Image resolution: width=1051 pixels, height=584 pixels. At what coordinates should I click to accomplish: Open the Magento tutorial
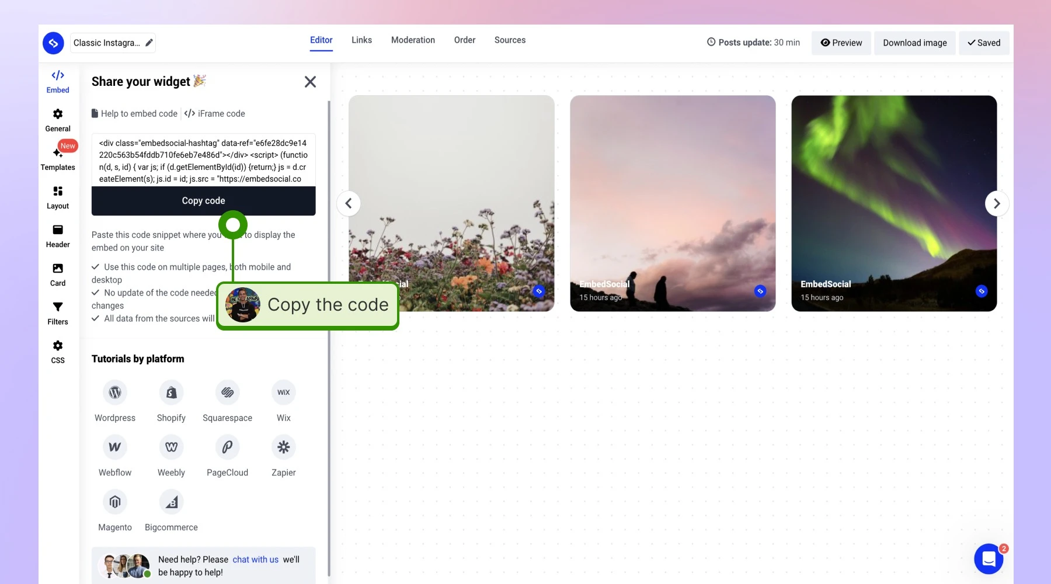115,512
